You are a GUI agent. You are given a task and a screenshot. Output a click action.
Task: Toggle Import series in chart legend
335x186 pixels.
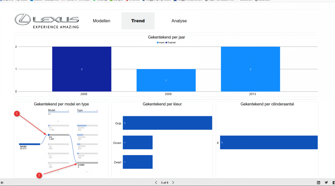(161, 43)
